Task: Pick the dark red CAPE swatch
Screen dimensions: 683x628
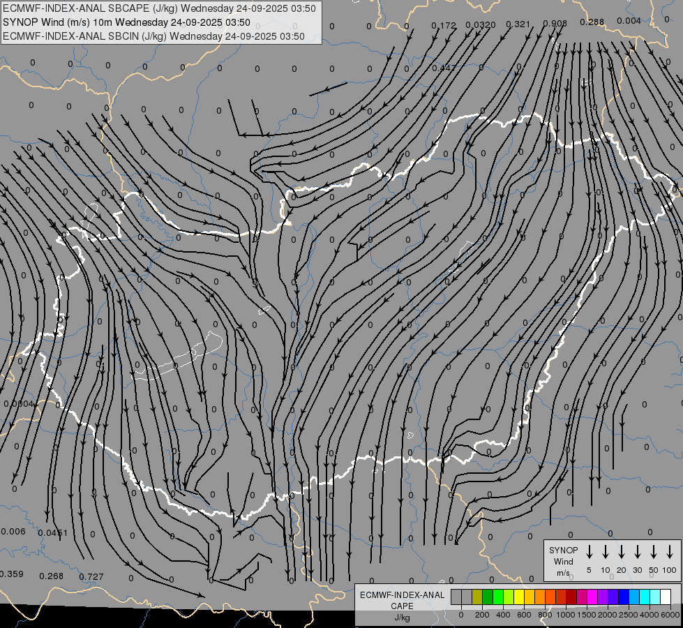Action: coord(571,597)
